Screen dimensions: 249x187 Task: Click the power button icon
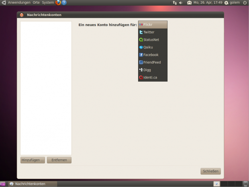point(245,2)
